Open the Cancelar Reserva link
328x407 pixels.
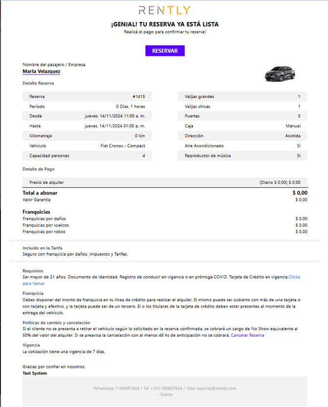(247, 335)
